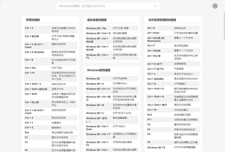Select the Windows键快捷键 card heading
This screenshot has height=152, width=225.
[99, 70]
